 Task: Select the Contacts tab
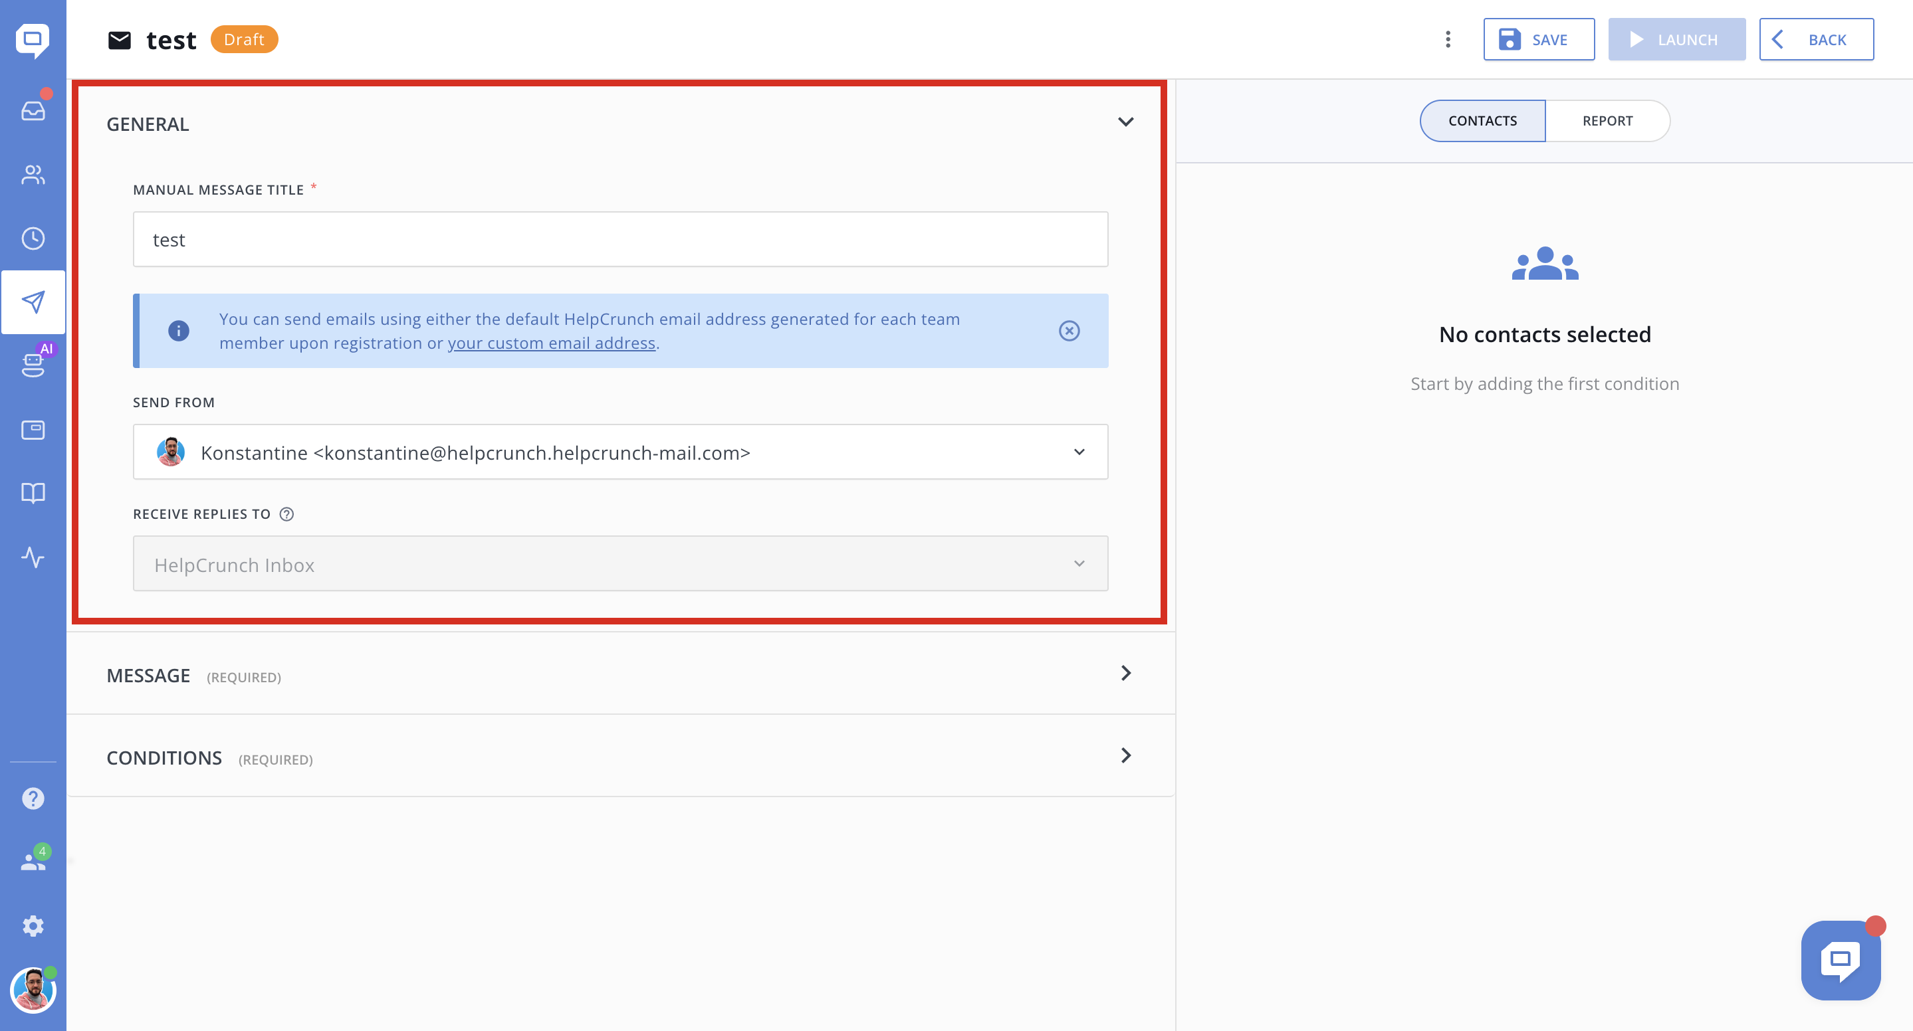tap(1482, 121)
